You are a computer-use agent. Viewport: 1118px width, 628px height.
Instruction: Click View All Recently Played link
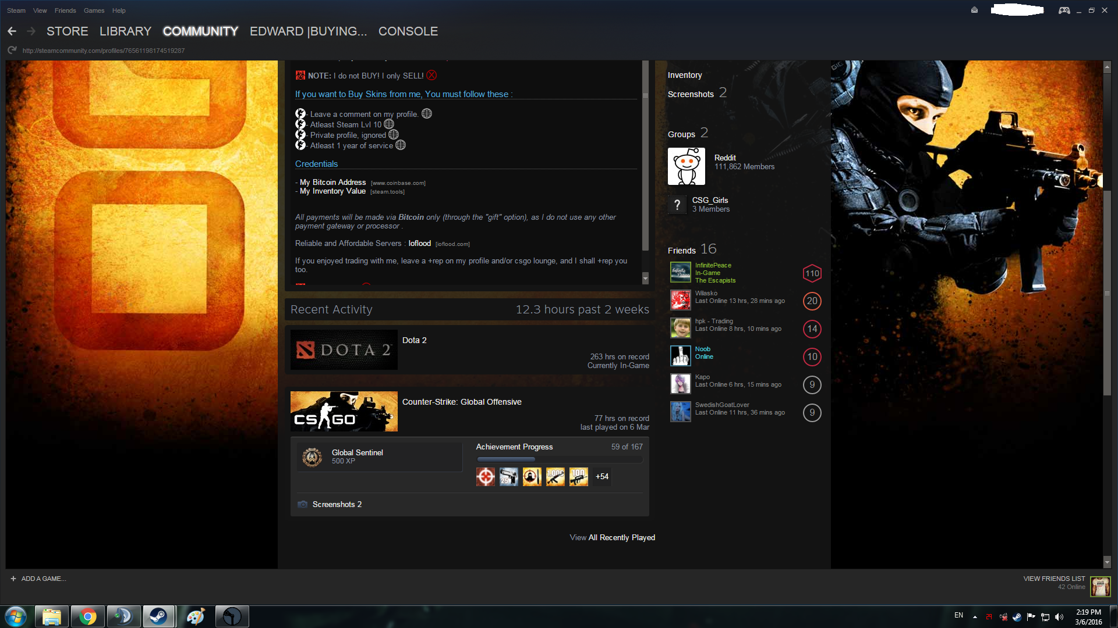point(612,537)
